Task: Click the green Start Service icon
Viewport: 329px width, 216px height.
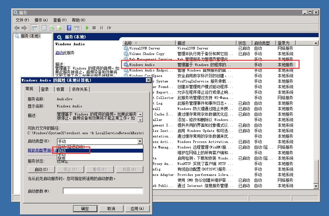Action: 87,28
